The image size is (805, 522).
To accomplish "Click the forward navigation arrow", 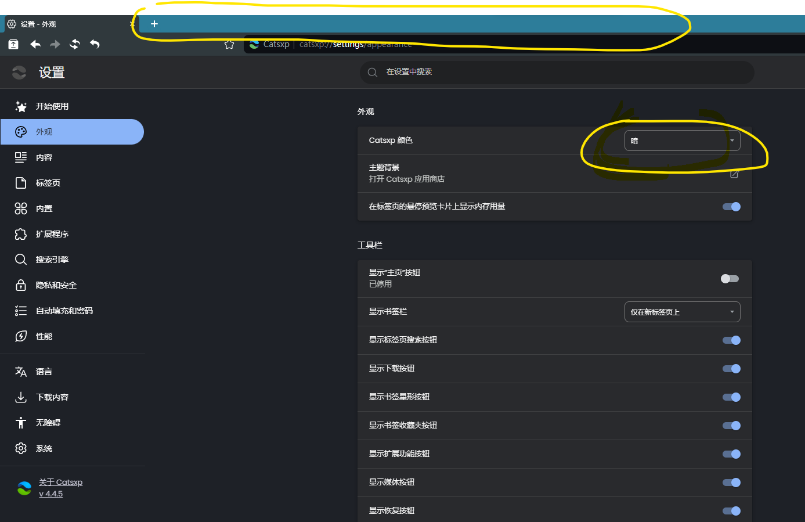I will coord(55,44).
